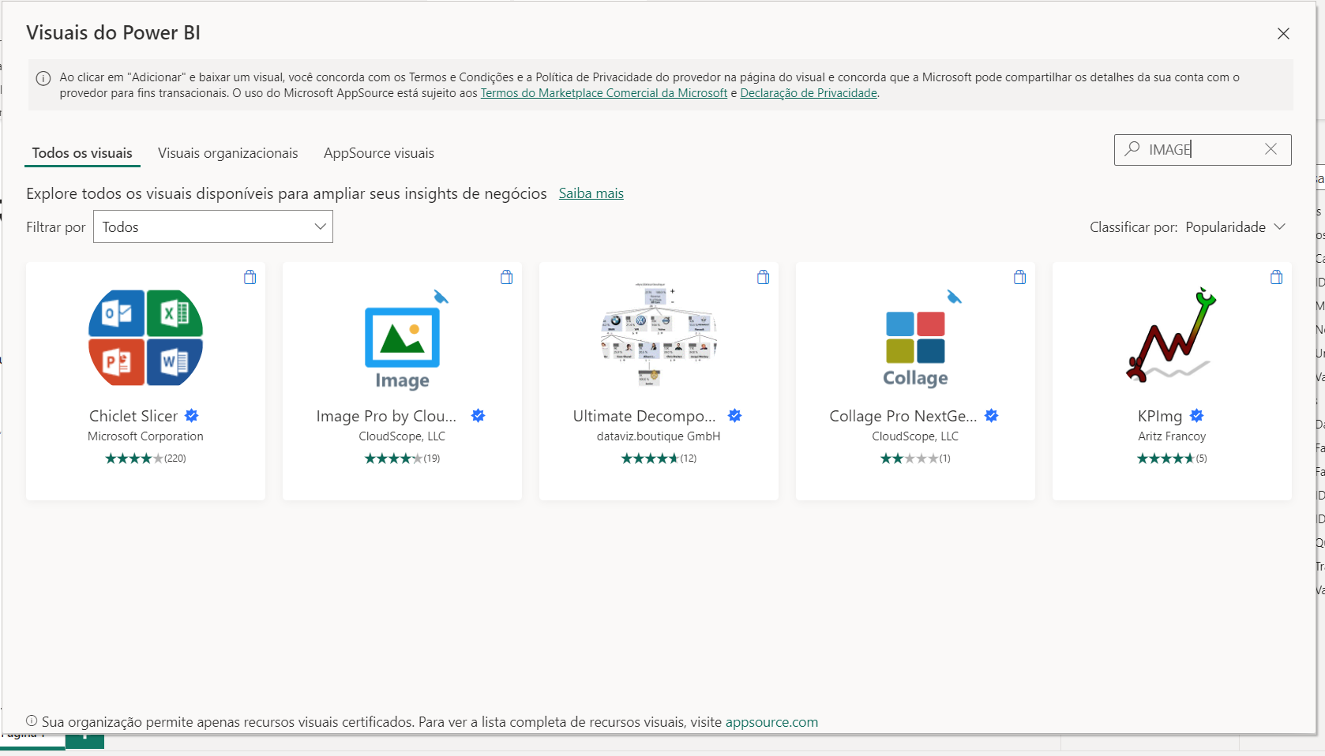Open the Collage Pro visual logo
The width and height of the screenshot is (1325, 756).
(x=915, y=350)
